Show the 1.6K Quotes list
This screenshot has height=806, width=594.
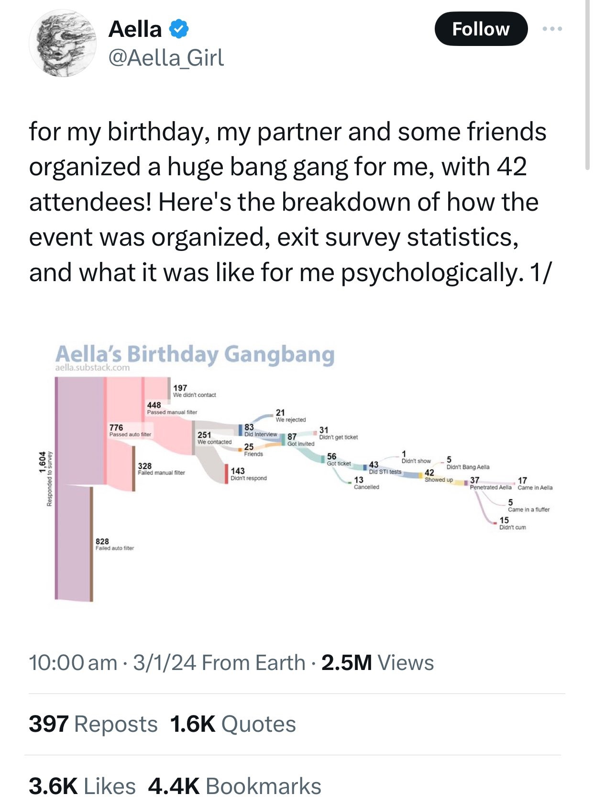[233, 724]
